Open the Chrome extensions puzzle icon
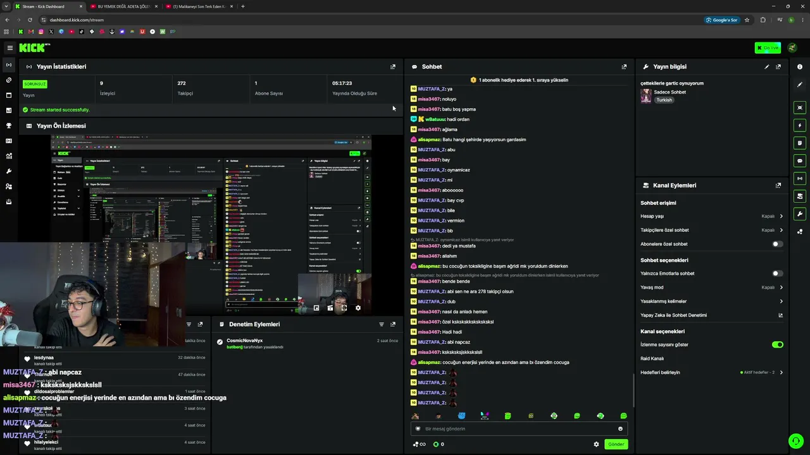The height and width of the screenshot is (455, 810). point(763,20)
